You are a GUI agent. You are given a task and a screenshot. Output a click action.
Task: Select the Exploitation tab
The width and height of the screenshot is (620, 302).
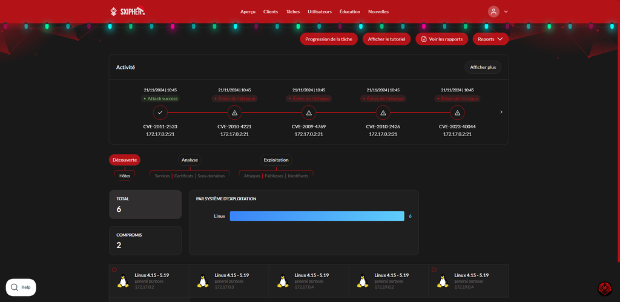pyautogui.click(x=276, y=160)
